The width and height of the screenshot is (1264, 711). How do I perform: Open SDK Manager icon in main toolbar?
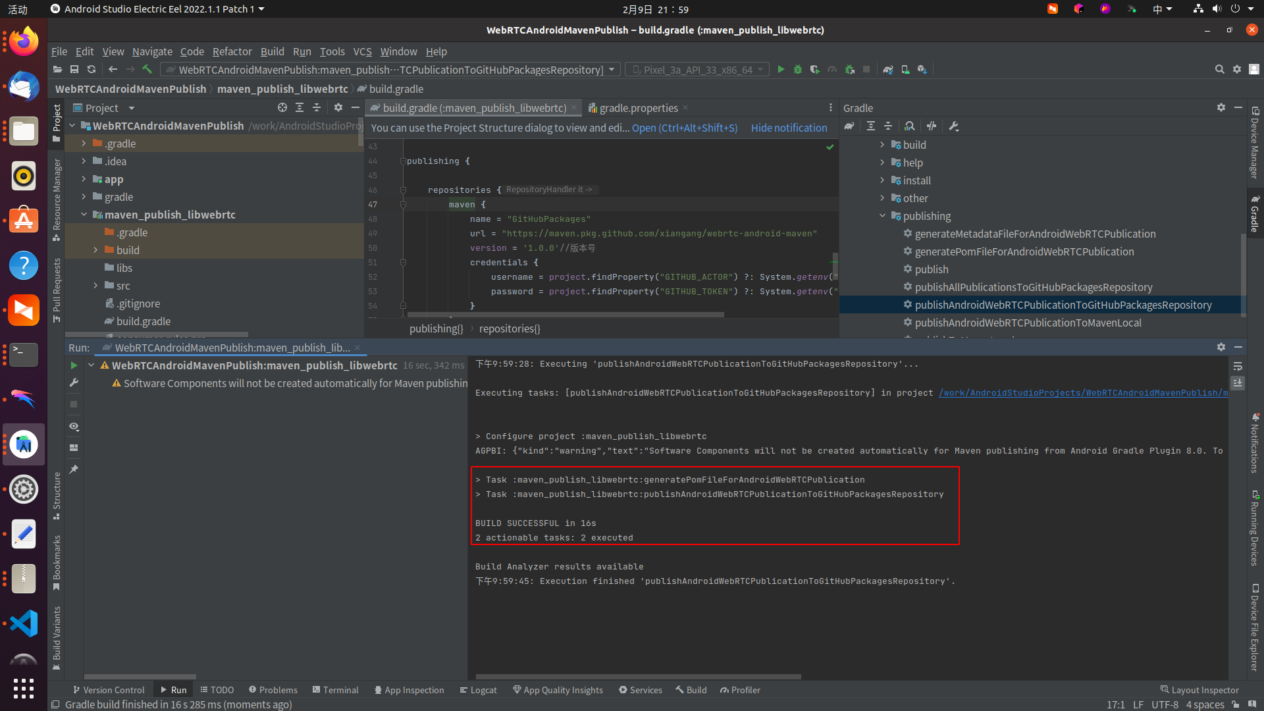click(922, 69)
